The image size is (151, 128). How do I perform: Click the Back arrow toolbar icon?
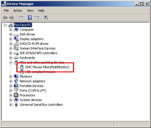pyautogui.click(x=5, y=18)
